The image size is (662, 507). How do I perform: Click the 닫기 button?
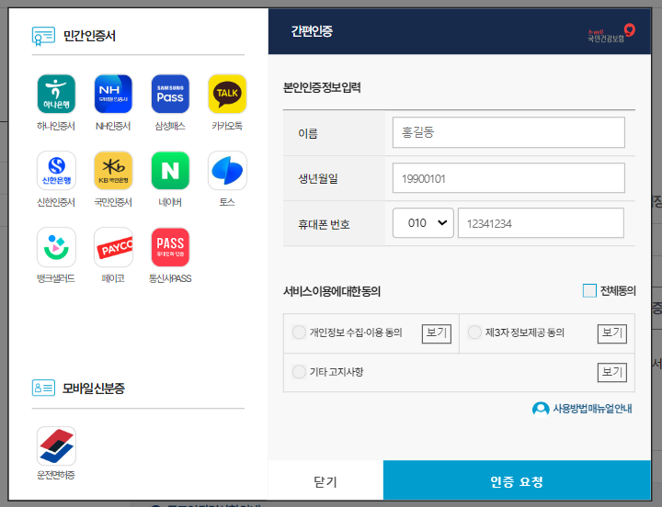pyautogui.click(x=325, y=481)
